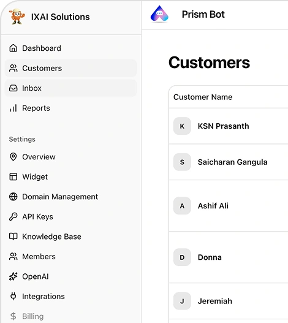This screenshot has width=288, height=323.
Task: Click the K avatar for KSN Prasanth
Action: tap(182, 126)
